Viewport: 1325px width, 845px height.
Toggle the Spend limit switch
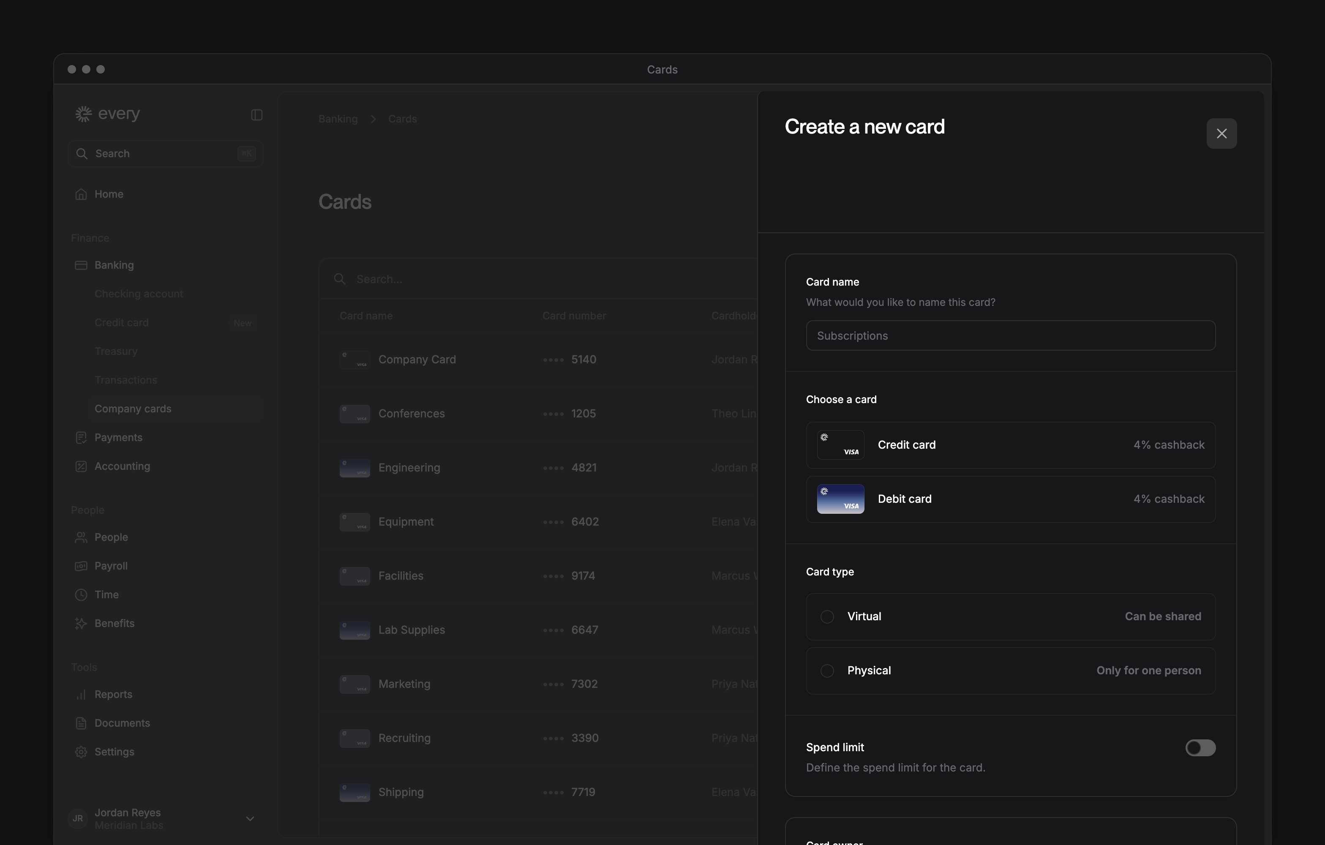1200,748
